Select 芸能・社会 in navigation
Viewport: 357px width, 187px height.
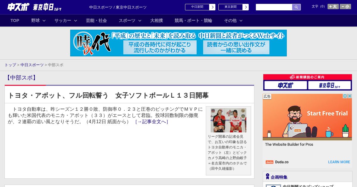tap(96, 20)
